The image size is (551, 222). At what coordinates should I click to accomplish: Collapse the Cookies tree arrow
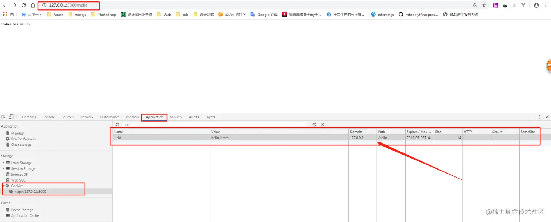[4, 186]
